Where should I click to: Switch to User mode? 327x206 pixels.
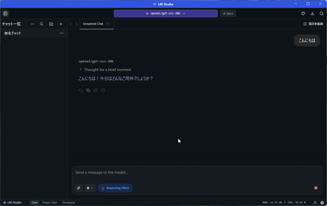click(34, 202)
